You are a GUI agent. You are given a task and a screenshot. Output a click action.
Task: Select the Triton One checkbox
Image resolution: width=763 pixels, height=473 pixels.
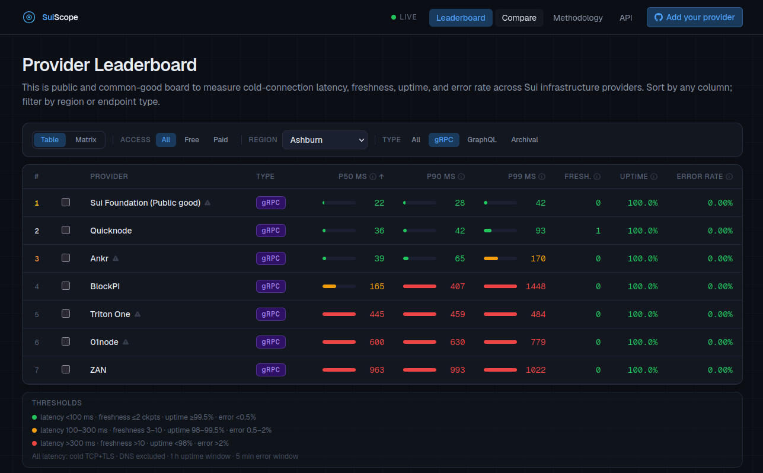66,314
